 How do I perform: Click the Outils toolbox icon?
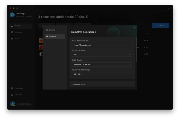click(12, 39)
